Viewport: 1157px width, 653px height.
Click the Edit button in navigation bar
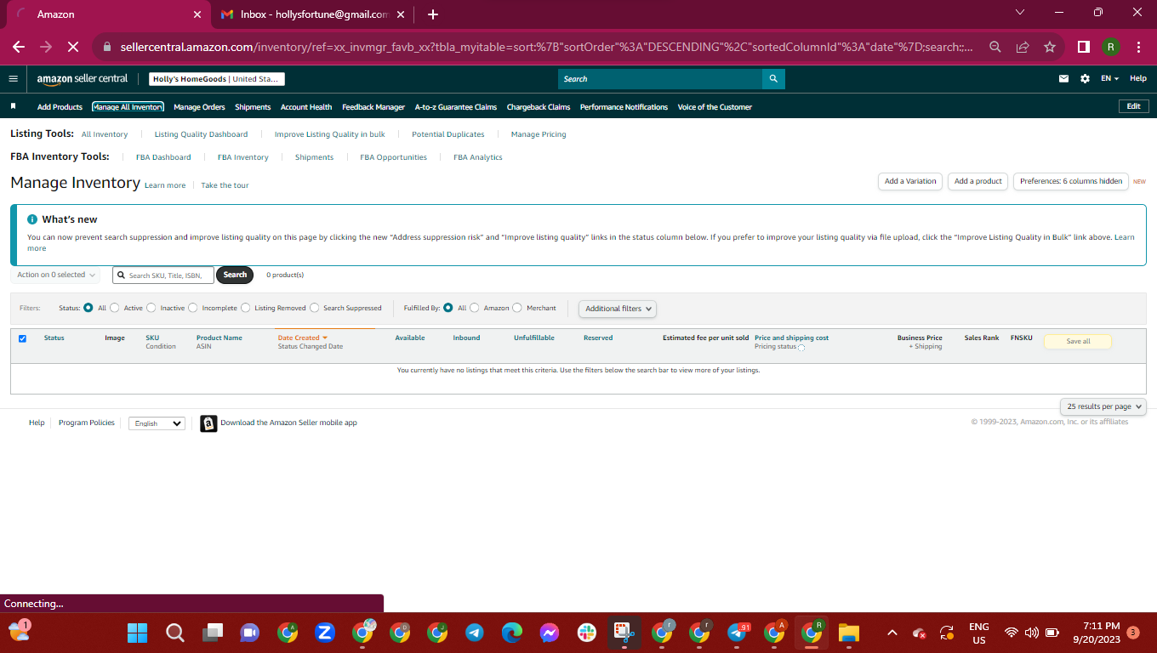pos(1134,106)
